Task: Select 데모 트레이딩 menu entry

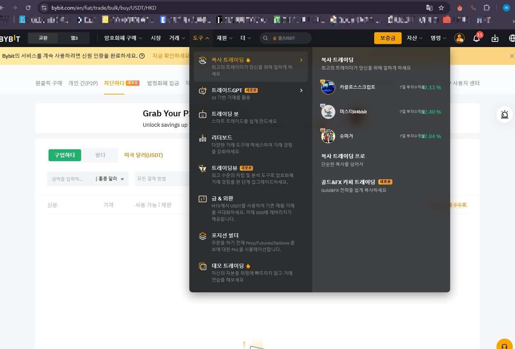Action: 251,272
